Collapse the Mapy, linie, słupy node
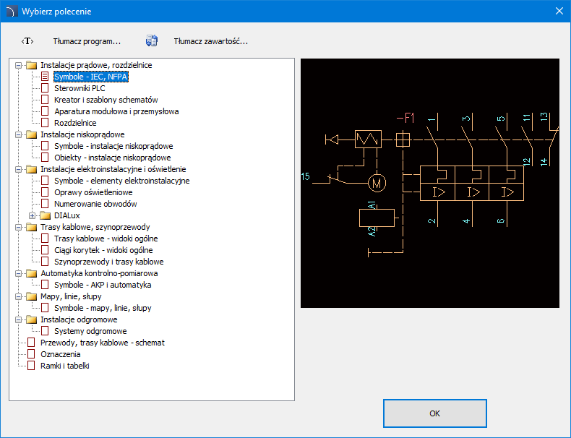The width and height of the screenshot is (571, 438). [x=18, y=296]
